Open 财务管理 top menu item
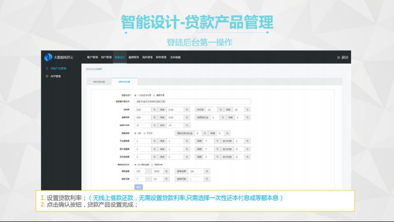Viewport: 394px width, 222px height. (x=161, y=57)
